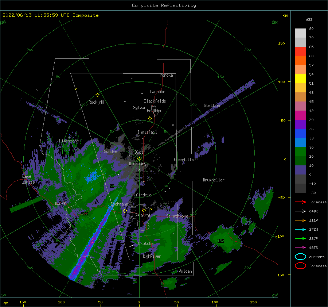The width and height of the screenshot is (328, 307).
Task: Click the Composite_Reflectivity title text
Action: click(x=164, y=5)
